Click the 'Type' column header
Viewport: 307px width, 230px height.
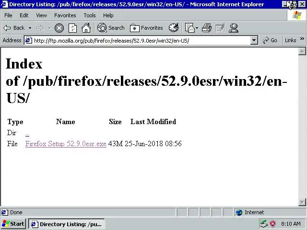15,122
